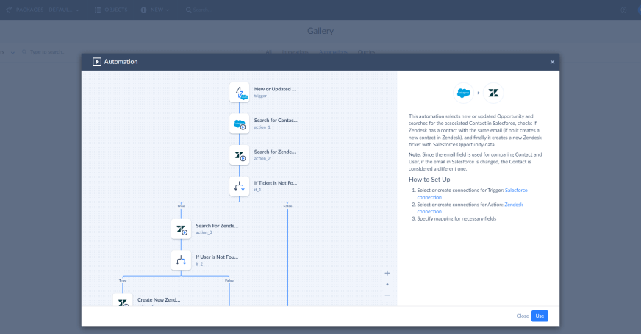Switch to the Integrations gallery tab

pos(296,52)
